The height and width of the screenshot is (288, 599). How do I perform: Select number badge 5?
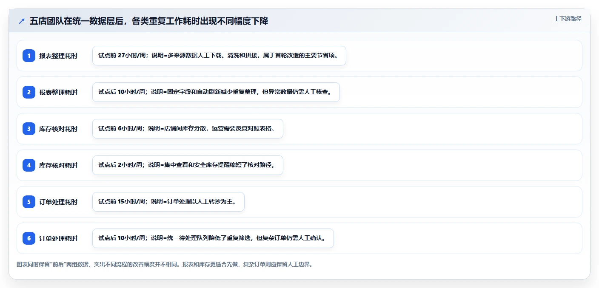(29, 202)
